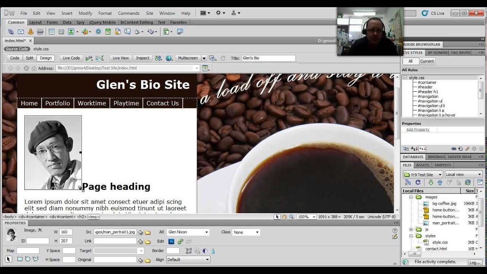Image resolution: width=487 pixels, height=274 pixels.
Task: Select the Rectangle hotspot tool
Action: [20, 259]
